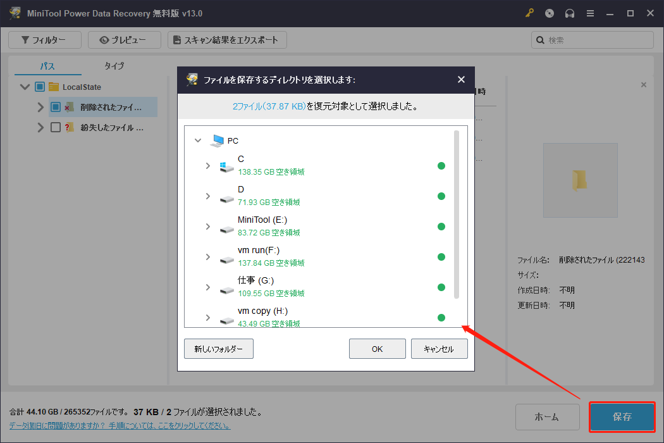Select the 71.93 GB 空き領域 text
This screenshot has width=664, height=443.
point(269,203)
